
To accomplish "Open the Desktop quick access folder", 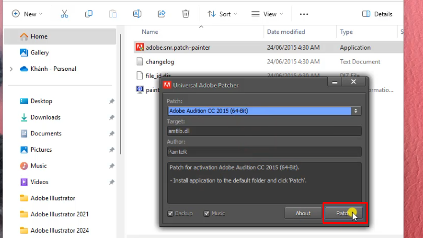I will [x=41, y=101].
